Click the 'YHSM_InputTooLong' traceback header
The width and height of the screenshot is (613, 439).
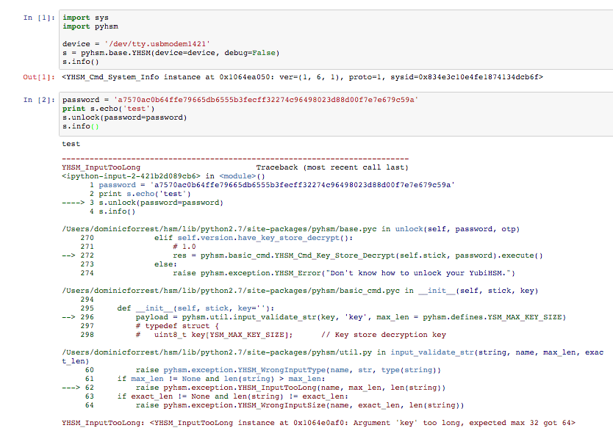(x=101, y=167)
